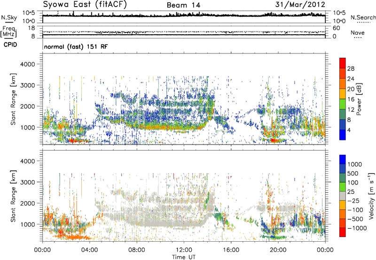
Task: Click the N.Sky noise trace in top panel
Action: point(184,15)
